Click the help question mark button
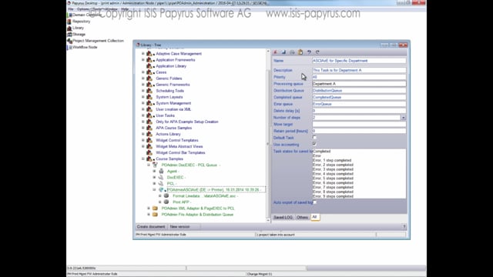 (404, 226)
